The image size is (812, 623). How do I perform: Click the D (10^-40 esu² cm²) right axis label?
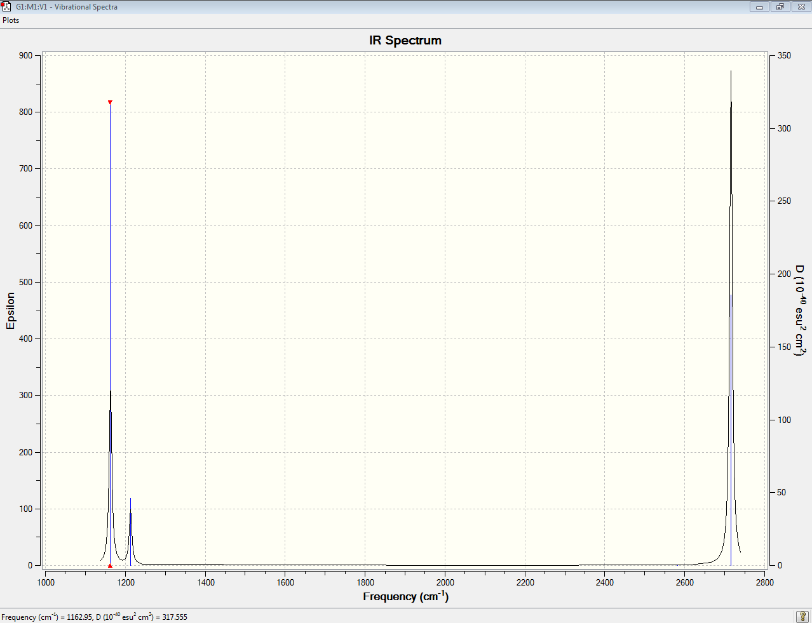tap(799, 311)
